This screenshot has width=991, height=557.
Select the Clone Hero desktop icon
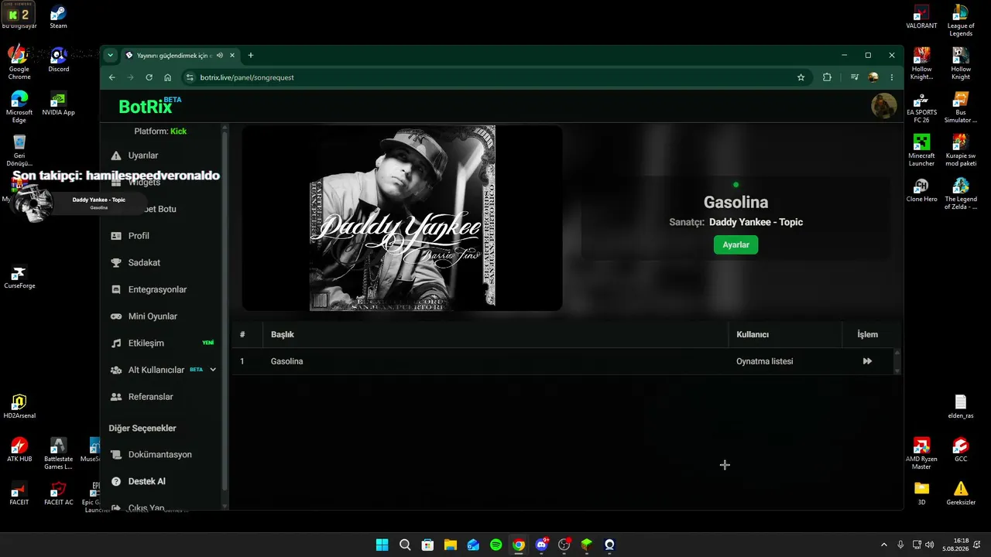(x=921, y=190)
